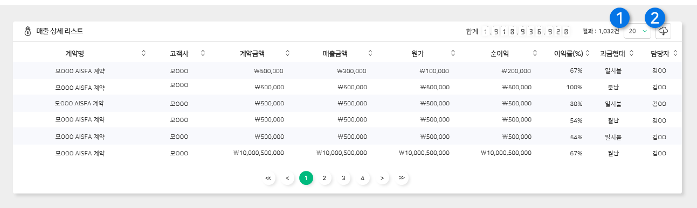The image size is (697, 208).
Task: Go to page 3
Action: (x=343, y=177)
